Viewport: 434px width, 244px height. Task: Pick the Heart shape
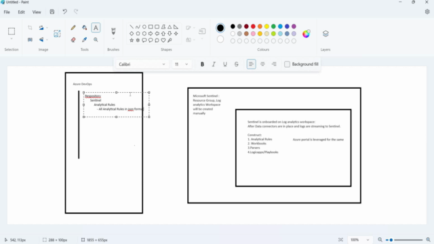pyautogui.click(x=163, y=40)
